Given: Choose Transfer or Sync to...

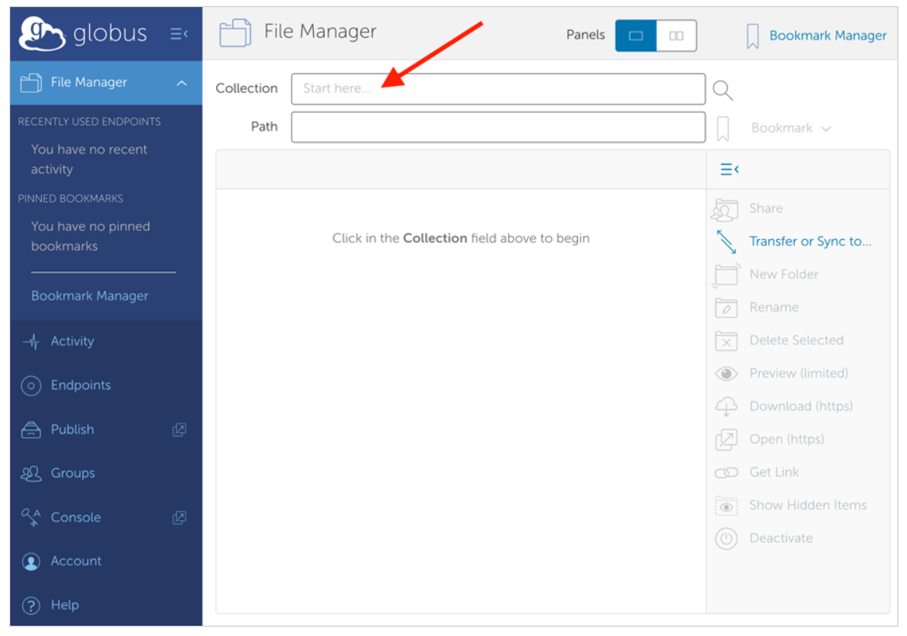Looking at the screenshot, I should click(810, 241).
